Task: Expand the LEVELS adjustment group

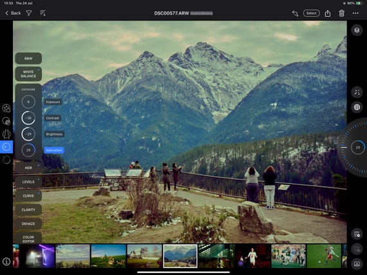Action: coord(28,182)
